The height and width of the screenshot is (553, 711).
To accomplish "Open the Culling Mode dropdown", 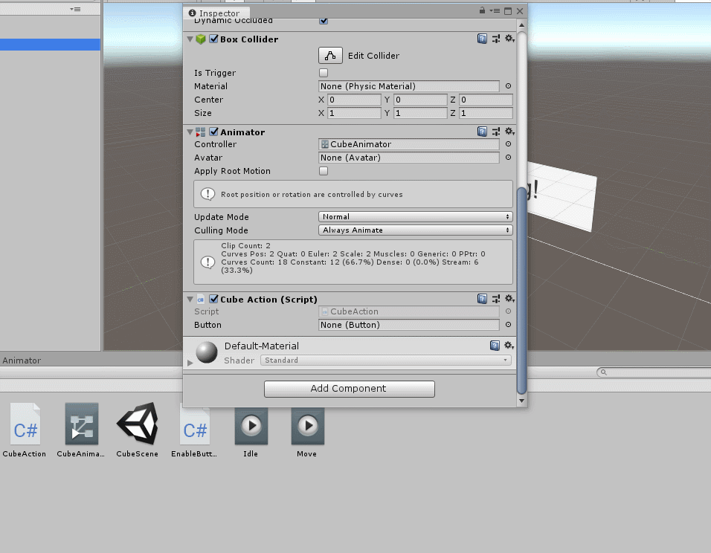I will point(414,230).
